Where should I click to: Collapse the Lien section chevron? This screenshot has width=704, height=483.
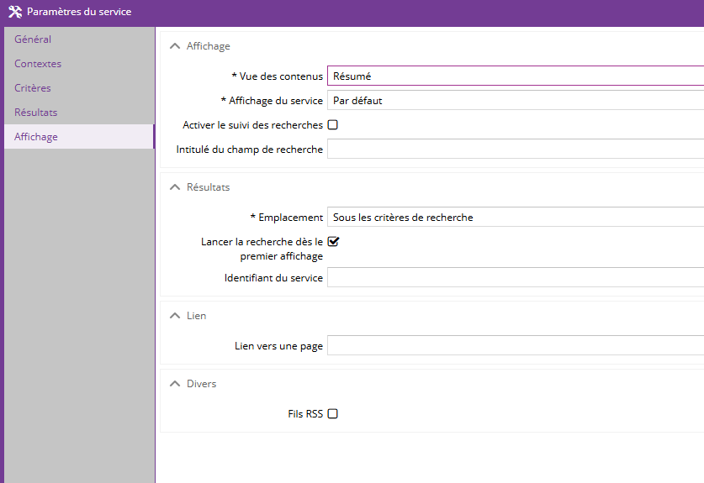(175, 316)
